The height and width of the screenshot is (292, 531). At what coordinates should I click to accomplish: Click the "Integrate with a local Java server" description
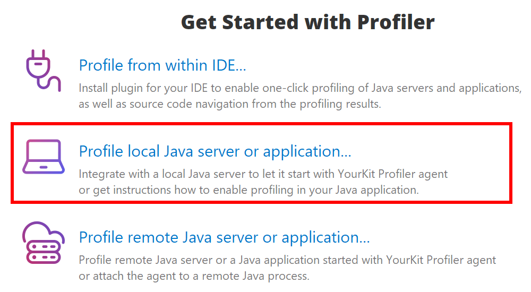(263, 182)
